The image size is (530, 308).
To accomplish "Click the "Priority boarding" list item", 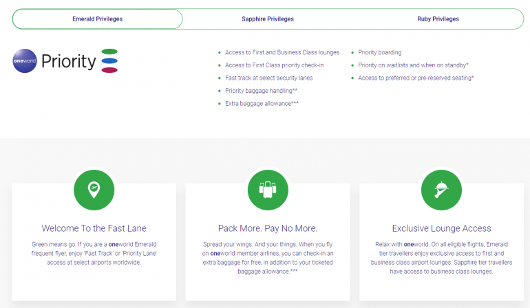I will pyautogui.click(x=380, y=52).
